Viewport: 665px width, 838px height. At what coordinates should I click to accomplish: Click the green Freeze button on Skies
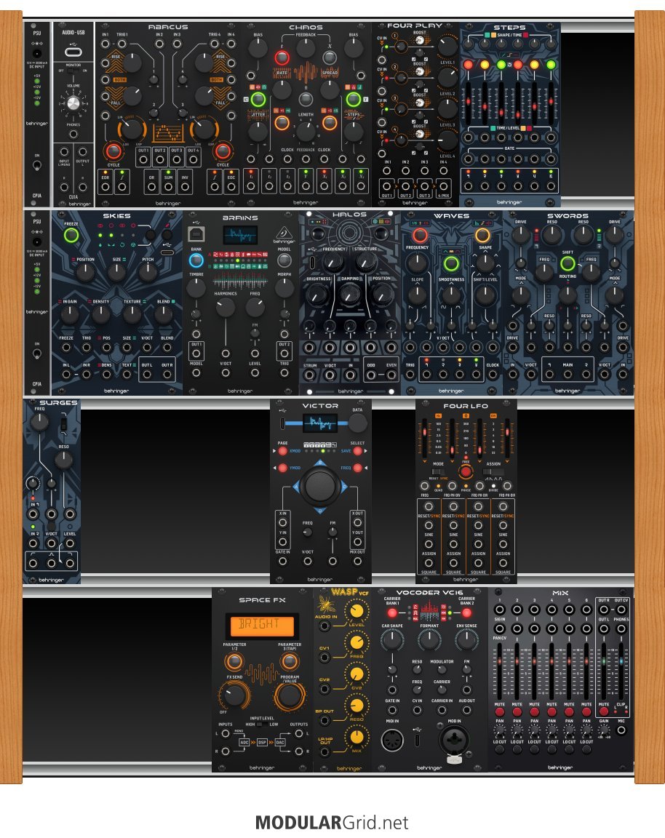tap(71, 235)
